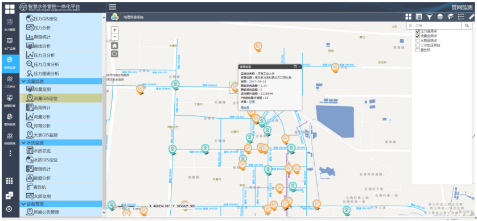Image resolution: width=477 pixels, height=221 pixels.
Task: Select the ruler measure tool
Action: tap(472, 17)
